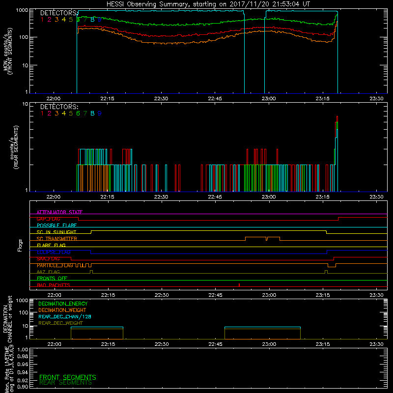Click the ECLIPSE_FLAG label
The height and width of the screenshot is (393, 393).
[54, 252]
